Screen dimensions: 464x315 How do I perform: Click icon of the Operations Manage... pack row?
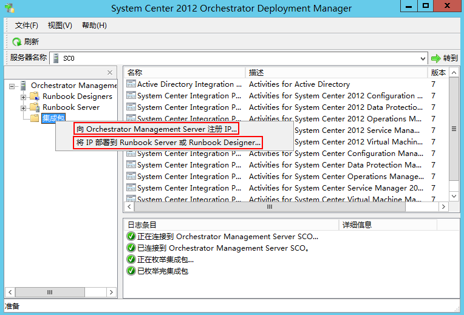131,176
